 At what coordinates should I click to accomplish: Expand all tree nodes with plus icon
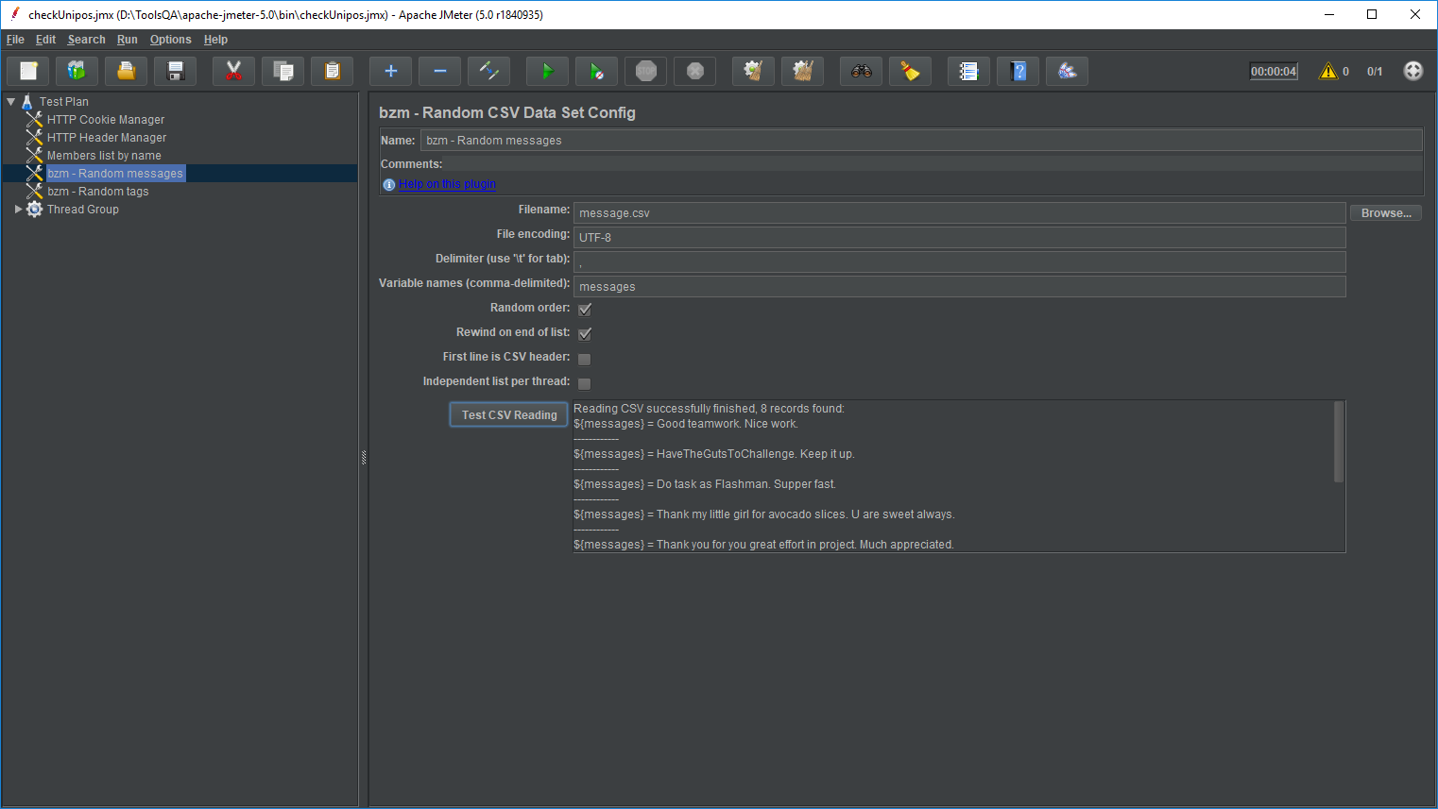391,71
